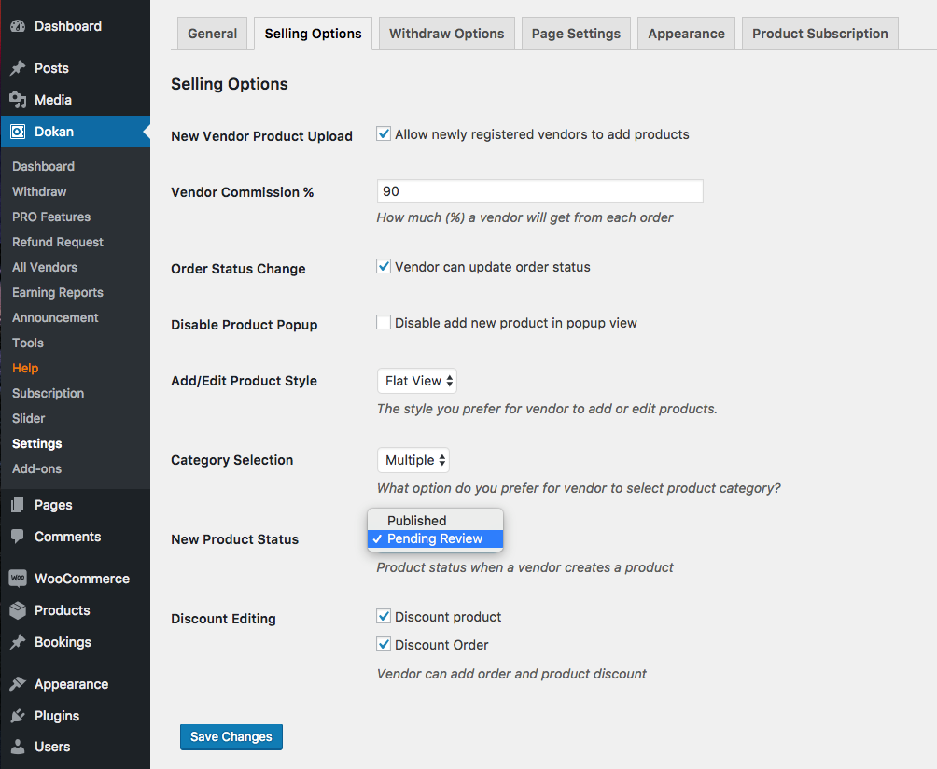Image resolution: width=937 pixels, height=769 pixels.
Task: Click the Plugins plug icon
Action: coord(18,715)
